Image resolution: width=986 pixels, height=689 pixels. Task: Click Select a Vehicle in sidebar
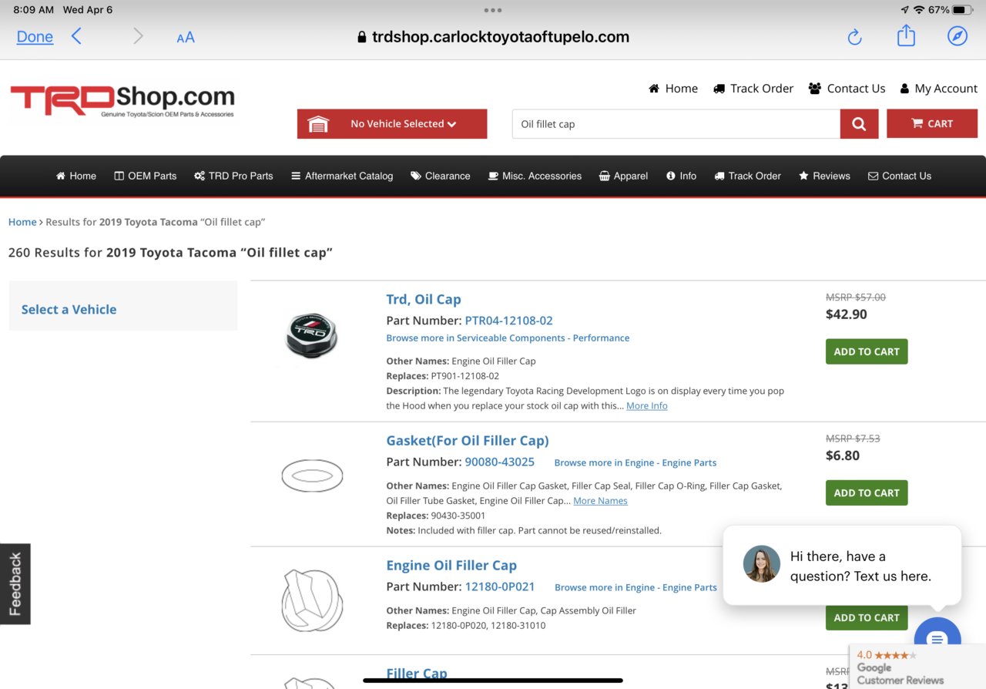[69, 309]
